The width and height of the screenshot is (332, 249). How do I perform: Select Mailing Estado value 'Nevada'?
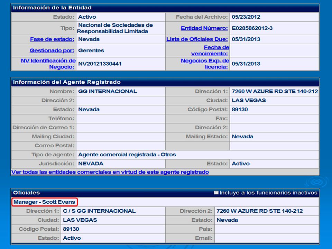(x=242, y=137)
